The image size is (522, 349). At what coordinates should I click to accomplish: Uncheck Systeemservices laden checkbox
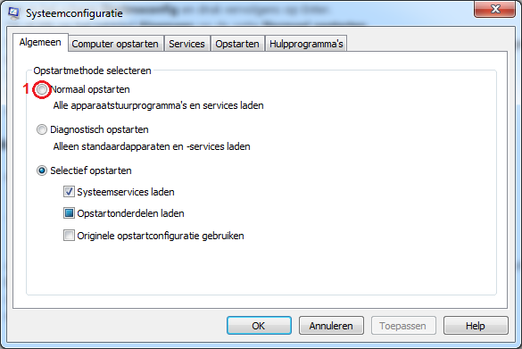(69, 192)
